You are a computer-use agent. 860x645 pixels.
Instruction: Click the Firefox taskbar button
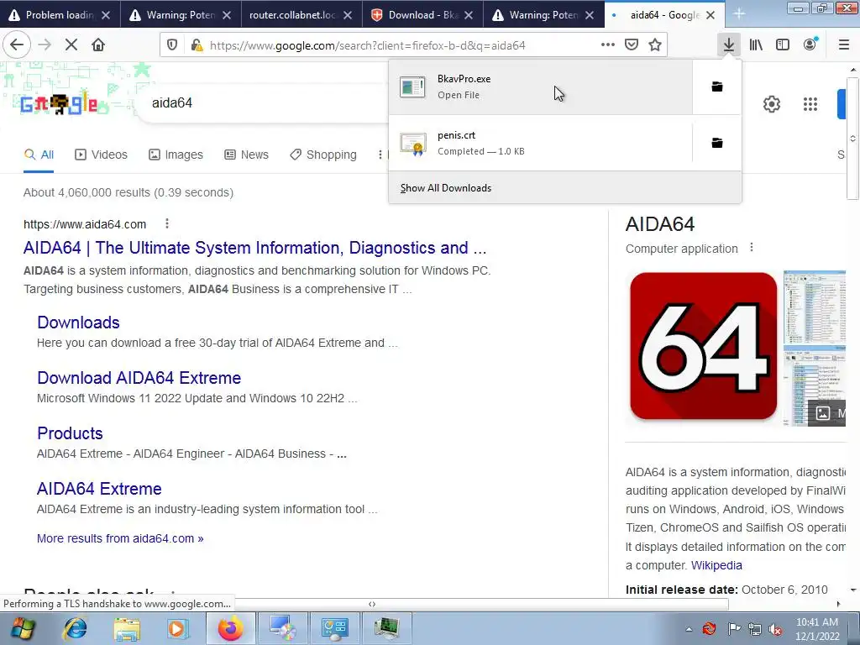tap(230, 628)
